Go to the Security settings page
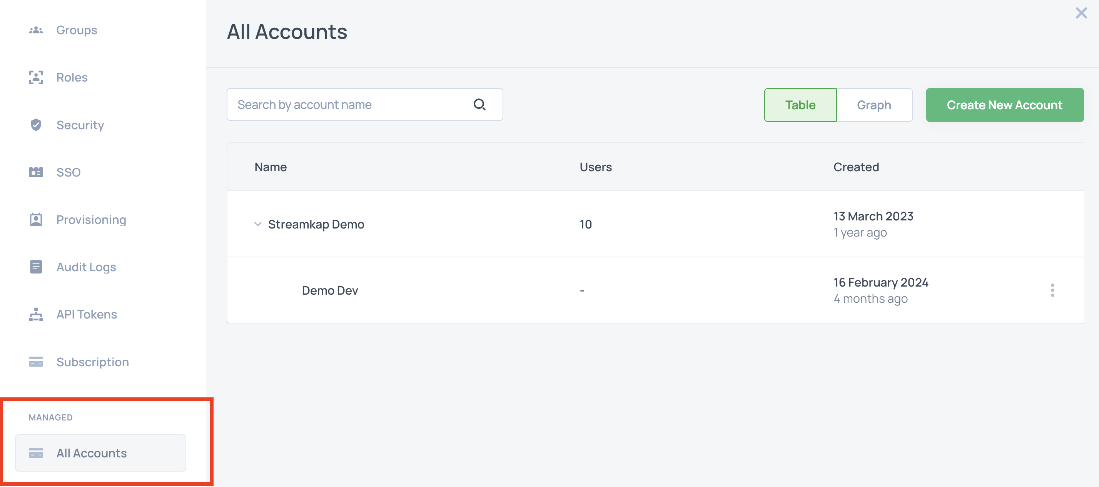 pyautogui.click(x=80, y=125)
